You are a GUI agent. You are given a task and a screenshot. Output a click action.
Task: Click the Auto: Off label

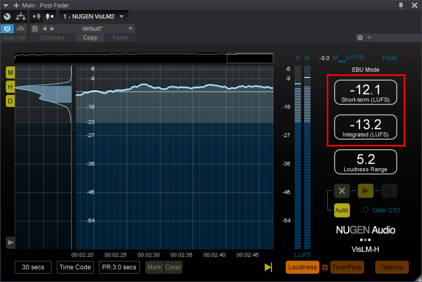pyautogui.click(x=14, y=38)
